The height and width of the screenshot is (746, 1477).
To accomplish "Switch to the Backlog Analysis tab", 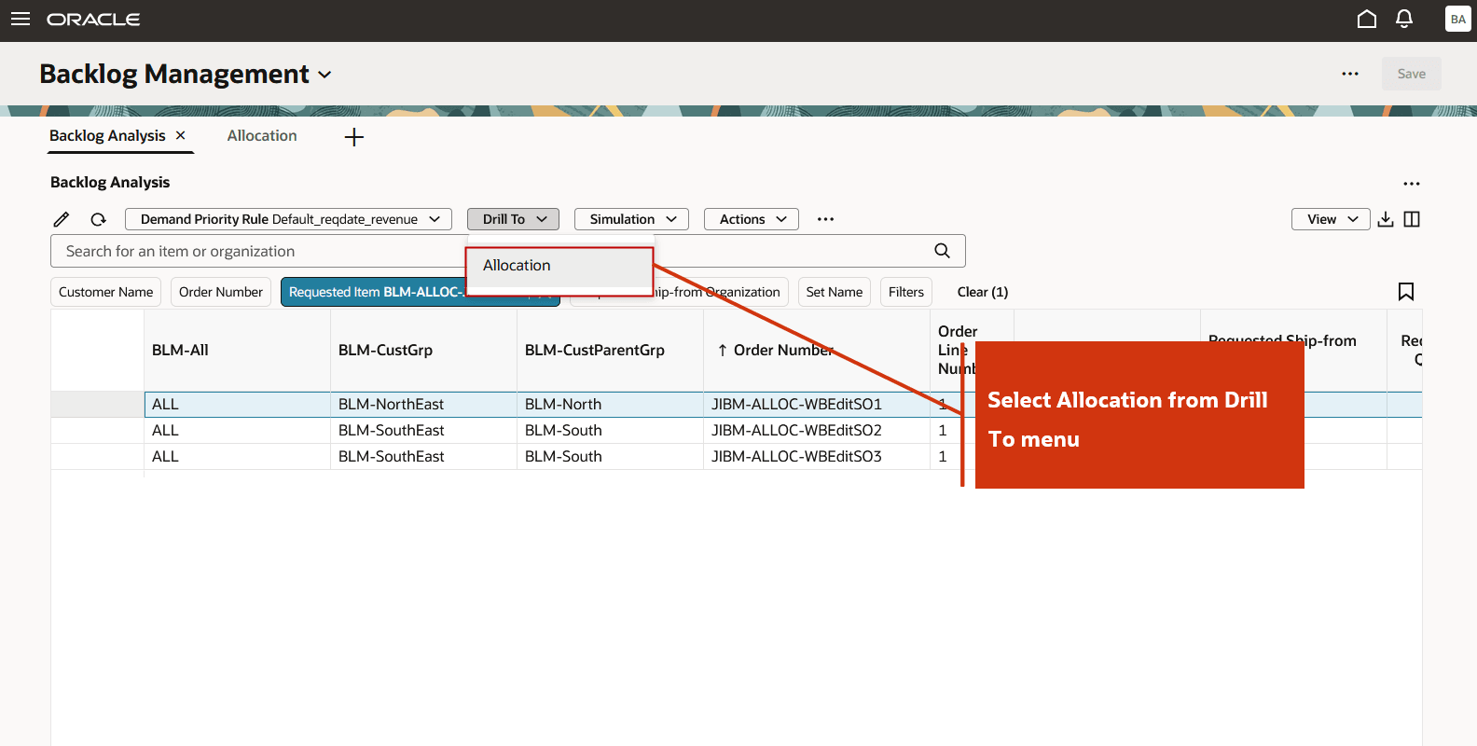I will tap(107, 135).
